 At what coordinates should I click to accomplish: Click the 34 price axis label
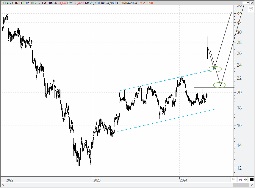pyautogui.click(x=239, y=14)
